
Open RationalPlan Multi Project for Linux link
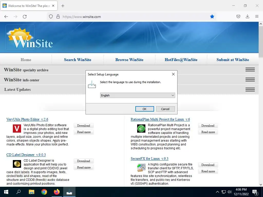(x=160, y=120)
